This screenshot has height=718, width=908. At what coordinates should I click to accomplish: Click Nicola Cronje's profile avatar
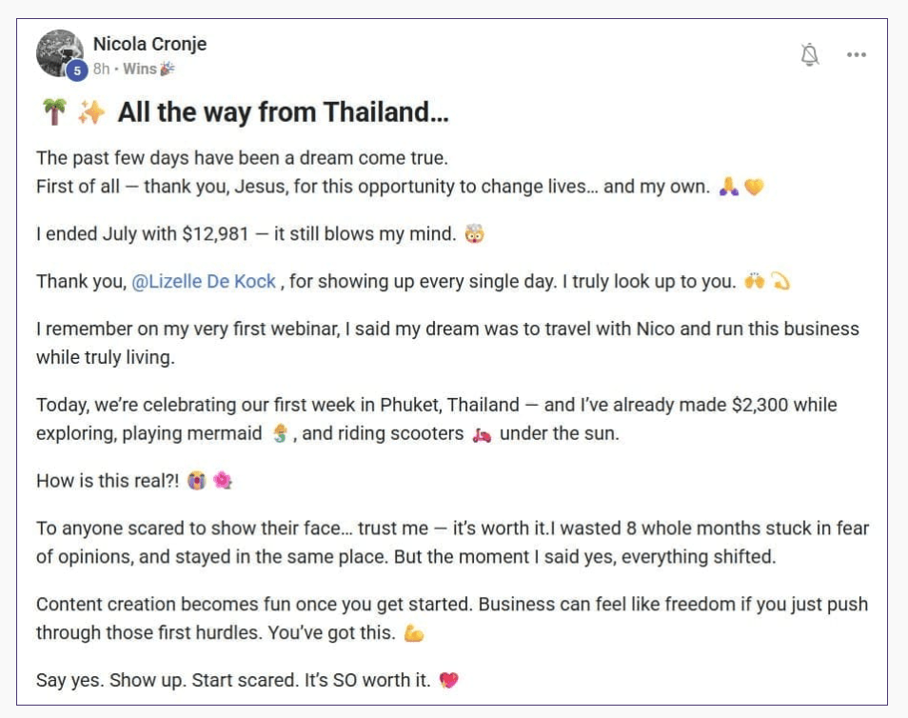[x=58, y=52]
